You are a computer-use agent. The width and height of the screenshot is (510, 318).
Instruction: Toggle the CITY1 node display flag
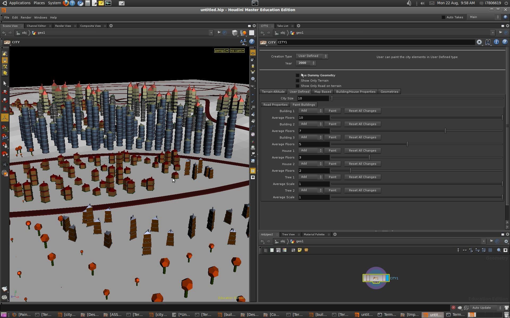click(x=387, y=278)
